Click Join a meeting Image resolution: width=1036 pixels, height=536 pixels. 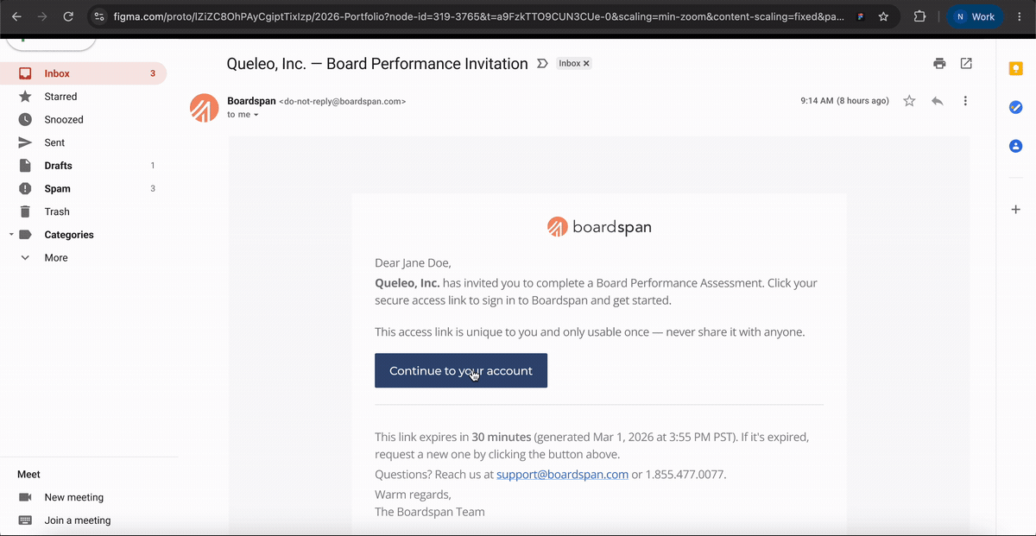point(78,520)
